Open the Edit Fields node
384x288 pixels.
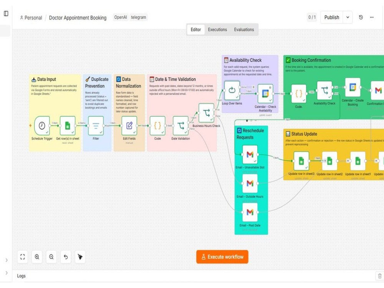[129, 126]
